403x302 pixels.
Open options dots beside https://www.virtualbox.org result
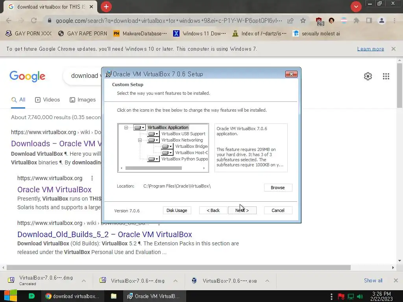92,178
